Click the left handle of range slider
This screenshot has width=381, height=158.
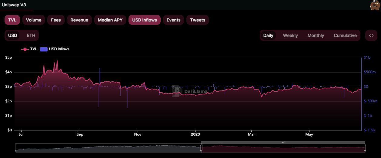click(201, 148)
